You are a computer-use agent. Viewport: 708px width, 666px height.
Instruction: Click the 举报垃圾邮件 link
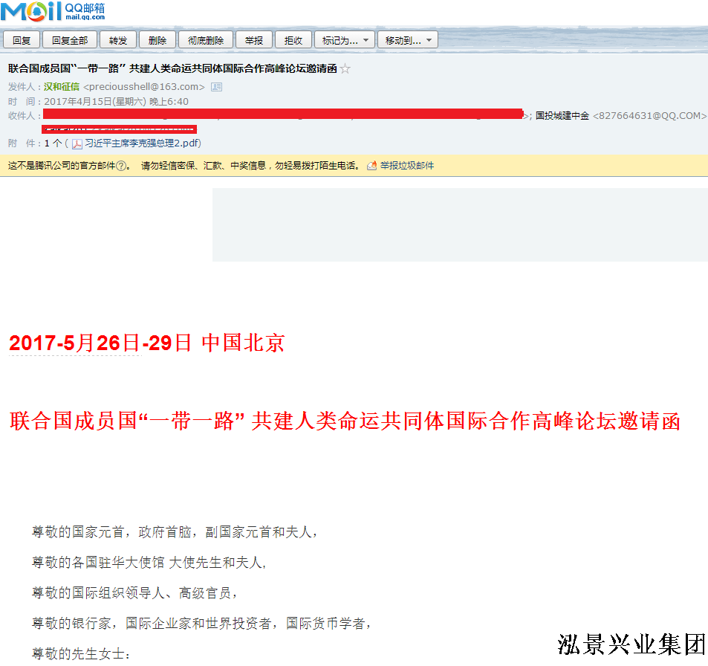[x=407, y=166]
